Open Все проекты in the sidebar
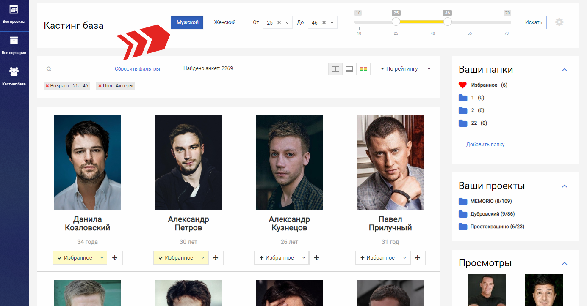This screenshot has height=306, width=587. pyautogui.click(x=14, y=14)
